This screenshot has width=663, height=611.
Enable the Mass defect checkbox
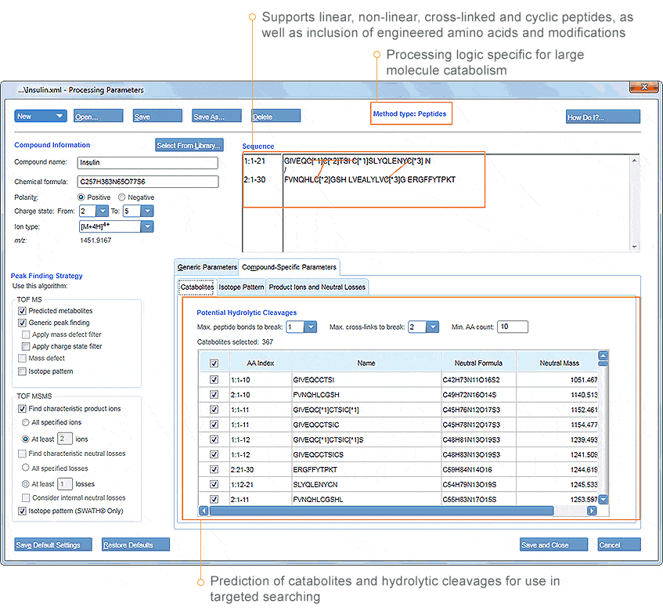point(23,358)
